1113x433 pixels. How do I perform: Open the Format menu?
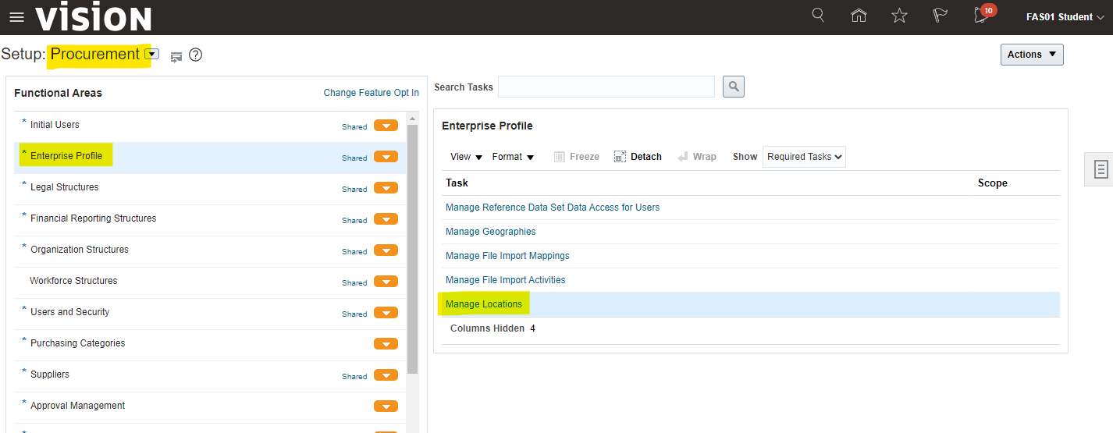click(512, 157)
